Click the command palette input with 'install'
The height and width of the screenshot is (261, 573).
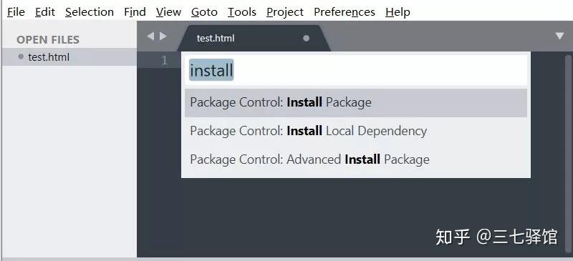coord(355,70)
